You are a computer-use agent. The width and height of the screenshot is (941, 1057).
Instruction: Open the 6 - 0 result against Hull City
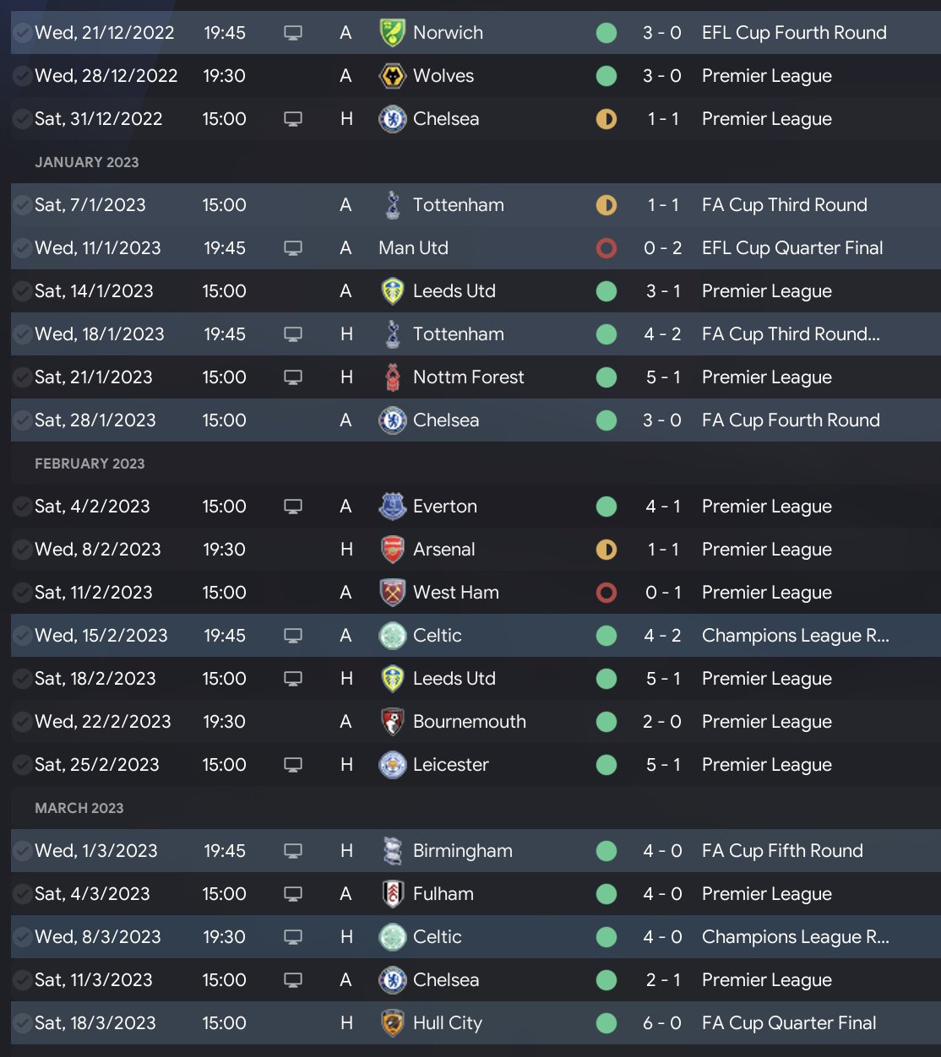662,1023
